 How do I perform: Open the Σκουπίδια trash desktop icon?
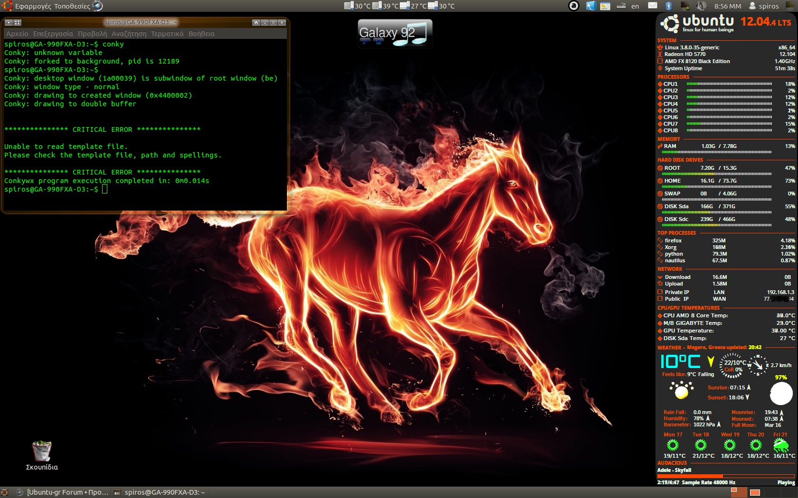click(42, 452)
